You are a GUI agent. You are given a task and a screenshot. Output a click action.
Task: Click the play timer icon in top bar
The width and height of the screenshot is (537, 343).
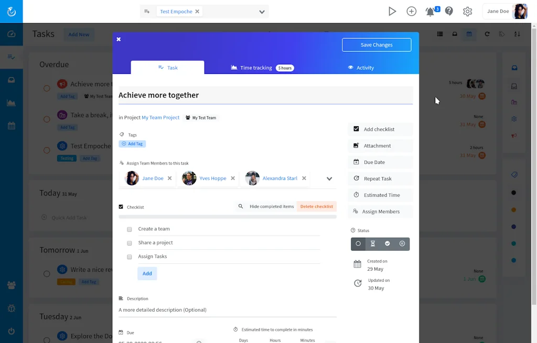[x=392, y=12]
